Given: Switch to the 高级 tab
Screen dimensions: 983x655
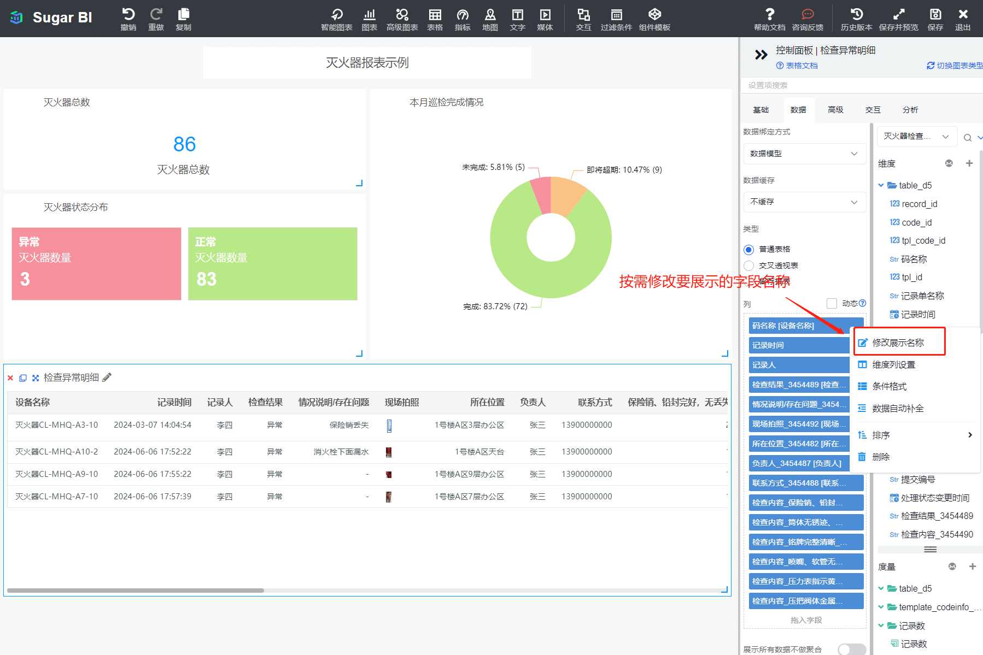Looking at the screenshot, I should [835, 110].
